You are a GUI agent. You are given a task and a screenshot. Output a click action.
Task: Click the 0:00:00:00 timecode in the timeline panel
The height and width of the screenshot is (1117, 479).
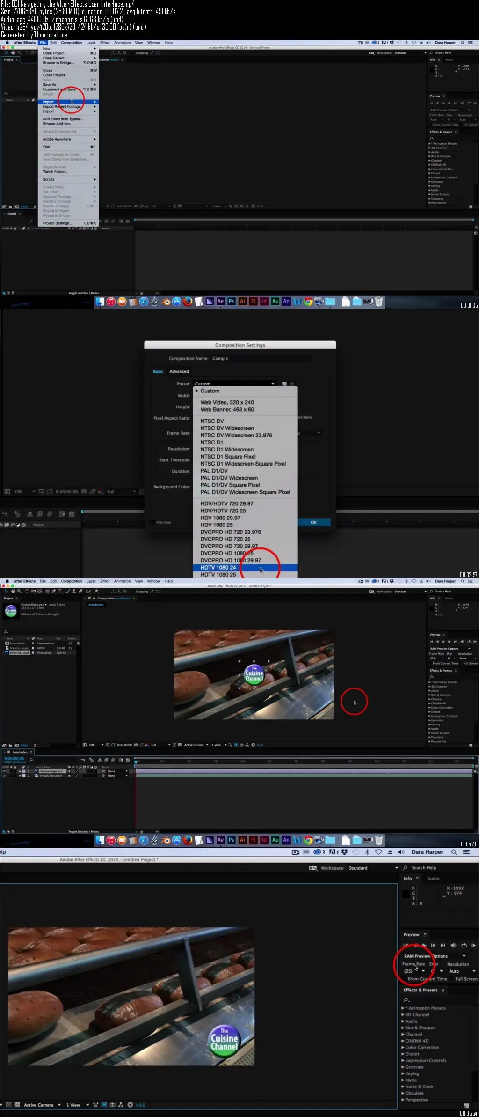(x=14, y=758)
